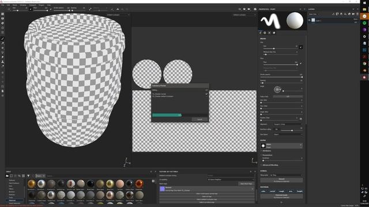Open the Layer 1 blending mode dropdown
Viewport: 369px width, 207px height.
tap(356, 19)
